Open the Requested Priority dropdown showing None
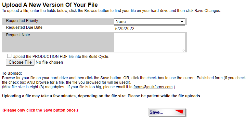This screenshot has height=119, width=246. click(149, 22)
